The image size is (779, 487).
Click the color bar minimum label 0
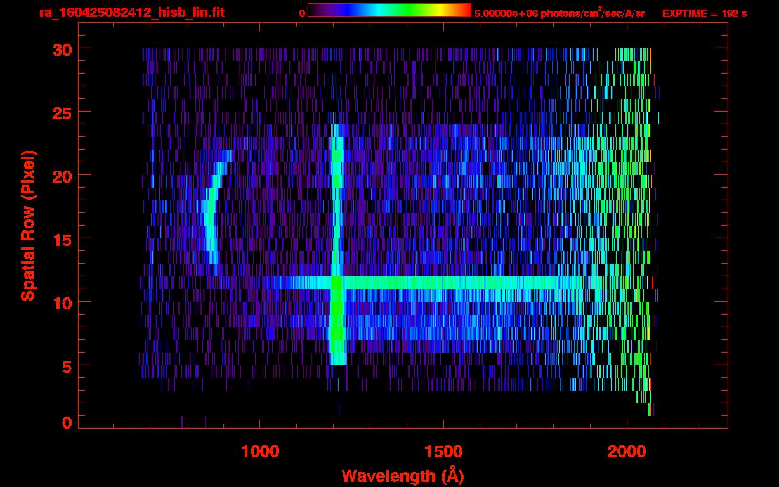pos(302,13)
